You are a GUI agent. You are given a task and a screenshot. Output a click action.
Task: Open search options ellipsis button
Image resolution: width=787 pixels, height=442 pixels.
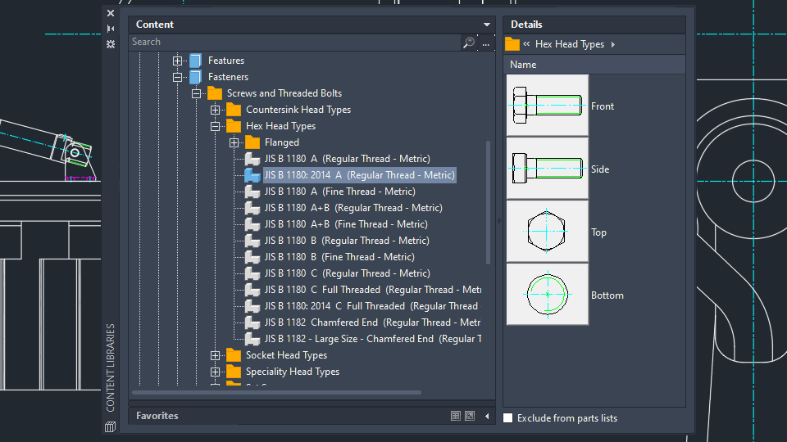click(x=486, y=43)
